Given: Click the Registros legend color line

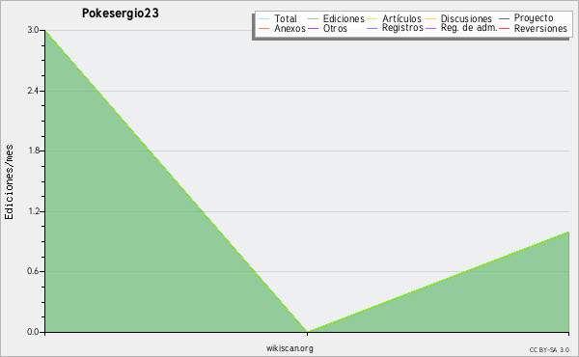Looking at the screenshot, I should (372, 28).
